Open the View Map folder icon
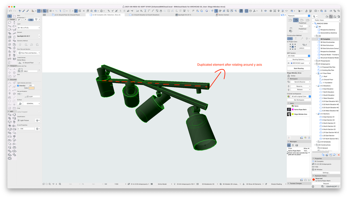Screen dimensions: 348x198 click(x=331, y=17)
